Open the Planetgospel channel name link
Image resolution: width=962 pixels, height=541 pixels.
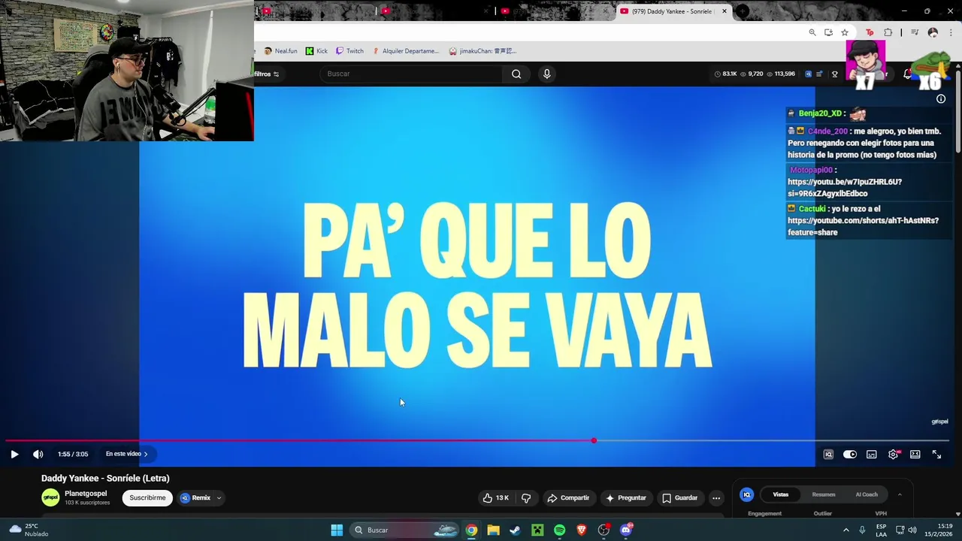tap(86, 494)
